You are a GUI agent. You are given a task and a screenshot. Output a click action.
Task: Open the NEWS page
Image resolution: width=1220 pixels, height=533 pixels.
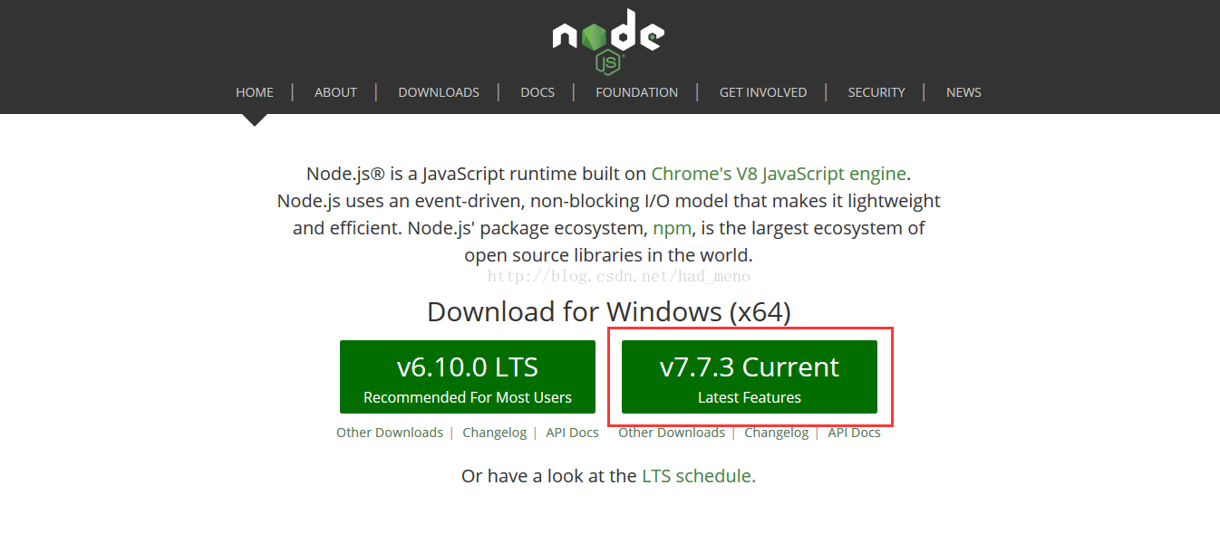[x=963, y=92]
